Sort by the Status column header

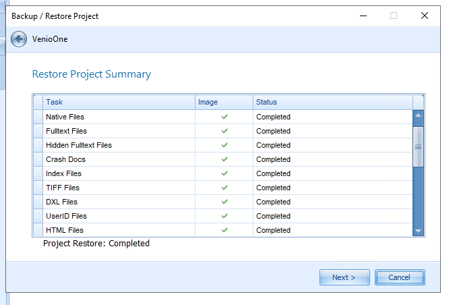333,102
